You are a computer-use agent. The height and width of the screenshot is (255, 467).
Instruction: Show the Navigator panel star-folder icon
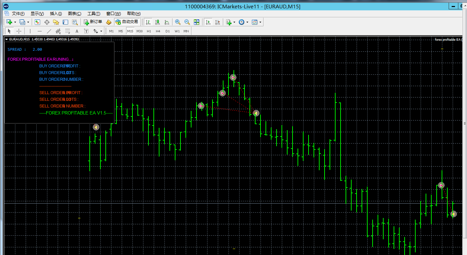tap(56, 22)
